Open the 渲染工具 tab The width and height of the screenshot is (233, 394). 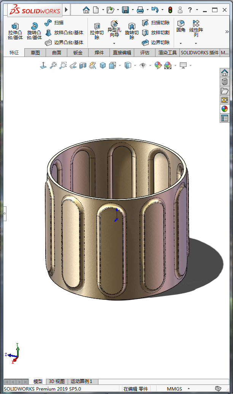pos(167,52)
